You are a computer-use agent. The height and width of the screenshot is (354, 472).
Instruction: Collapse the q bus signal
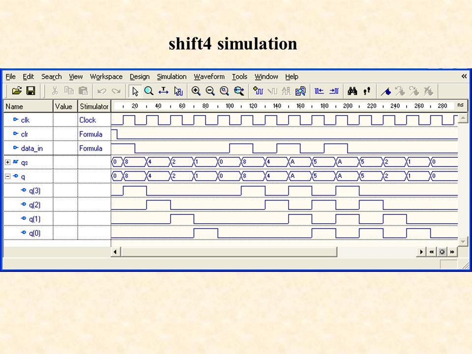pos(8,177)
